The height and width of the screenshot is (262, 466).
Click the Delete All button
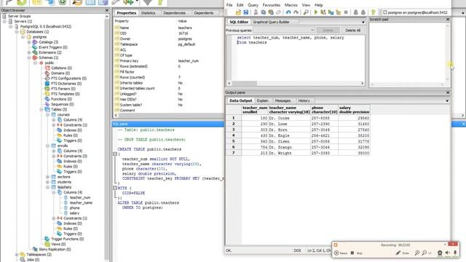352,31
